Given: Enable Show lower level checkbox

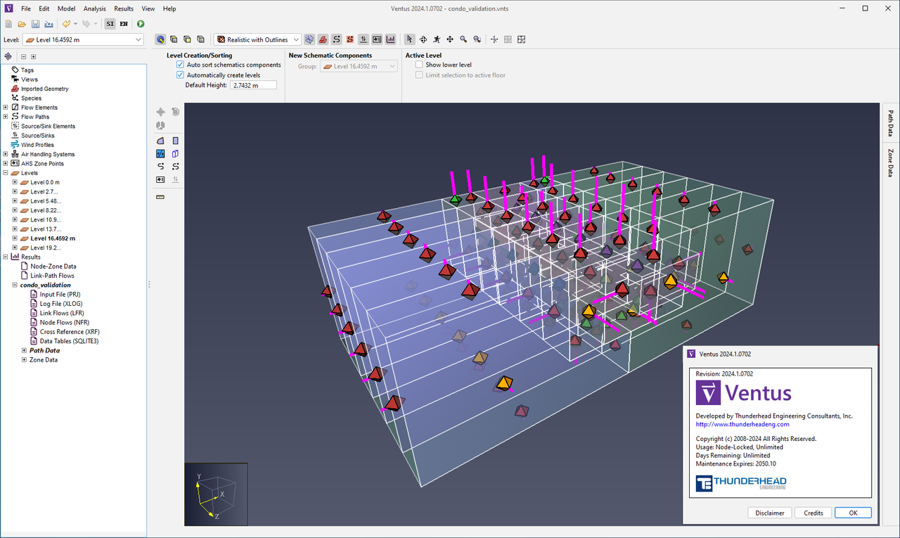Looking at the screenshot, I should tap(419, 65).
